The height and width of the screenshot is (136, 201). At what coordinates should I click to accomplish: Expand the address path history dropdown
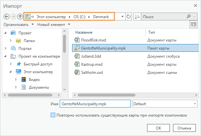click(x=122, y=17)
